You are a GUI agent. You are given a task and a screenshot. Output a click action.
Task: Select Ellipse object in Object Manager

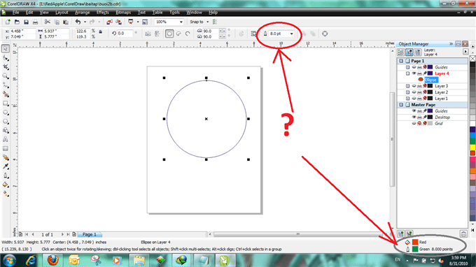point(430,80)
